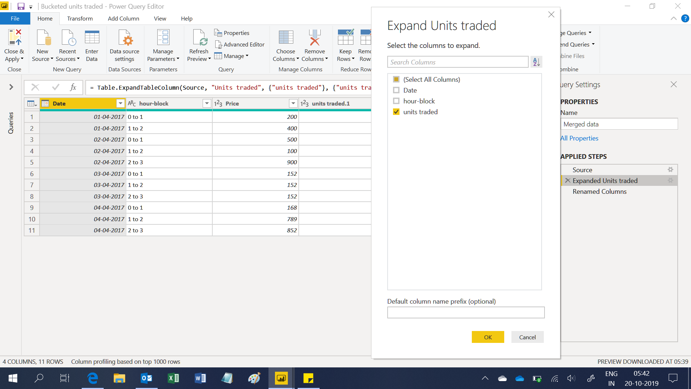The height and width of the screenshot is (389, 691).
Task: Close the Expand Units traded dialog
Action: tap(551, 14)
